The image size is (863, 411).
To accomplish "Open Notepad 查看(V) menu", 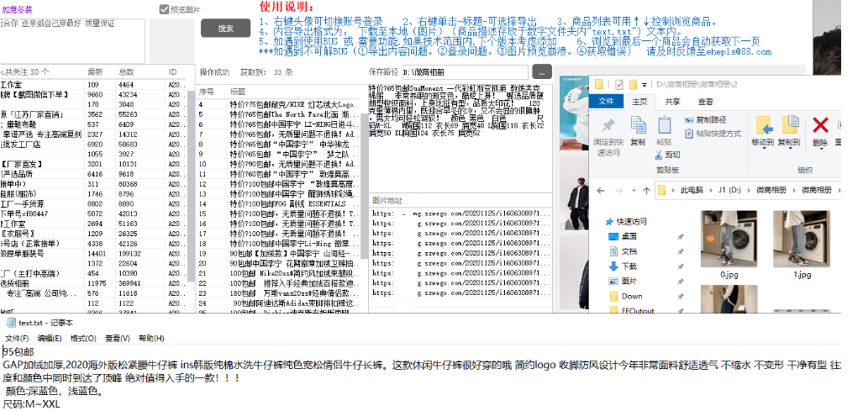I will pos(118,338).
